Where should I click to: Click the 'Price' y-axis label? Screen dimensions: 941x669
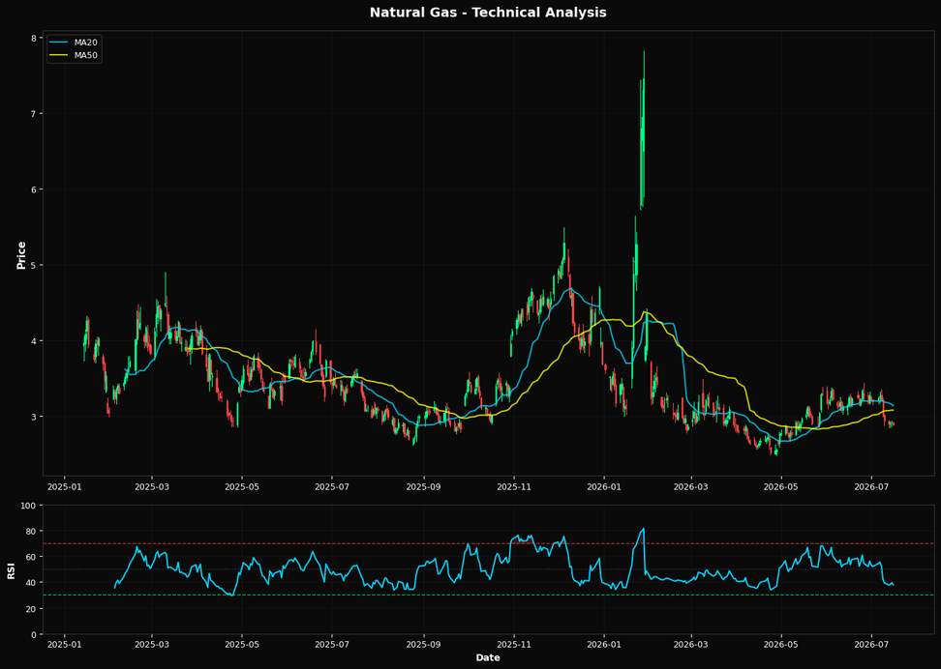(x=21, y=255)
